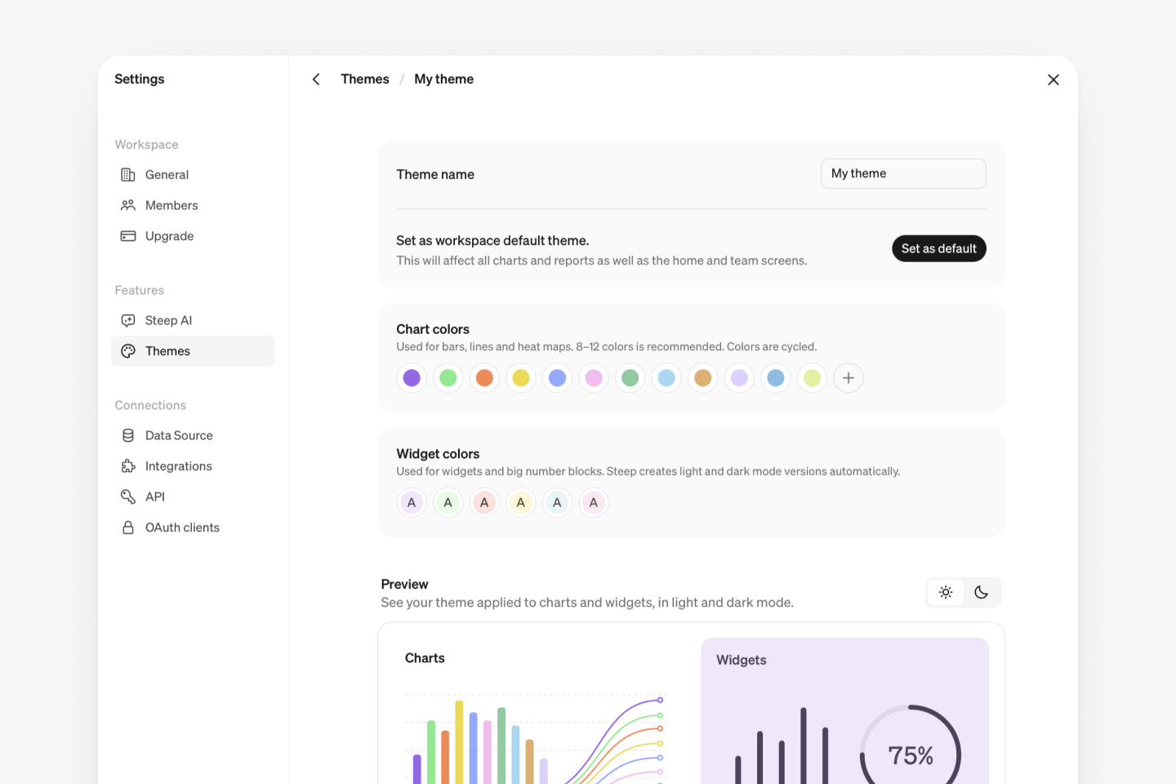Click the Preview heading

404,584
